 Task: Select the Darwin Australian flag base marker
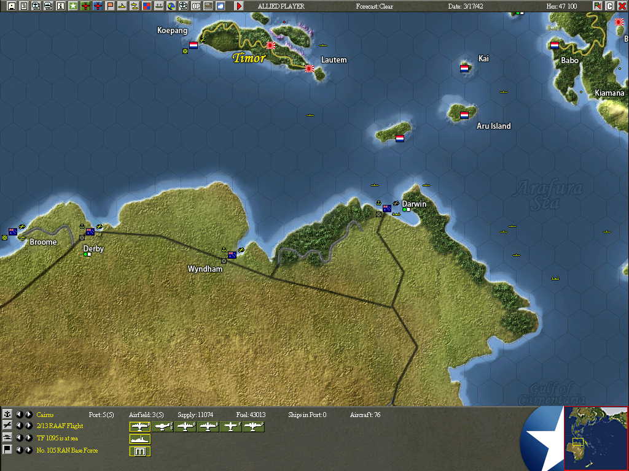click(387, 209)
